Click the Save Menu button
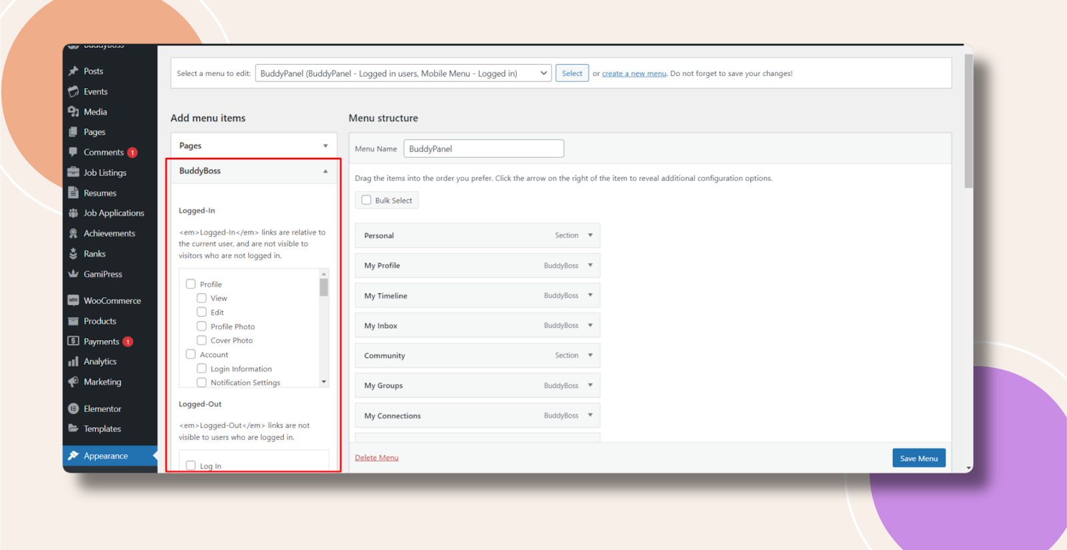Viewport: 1067px width, 550px height. 919,458
